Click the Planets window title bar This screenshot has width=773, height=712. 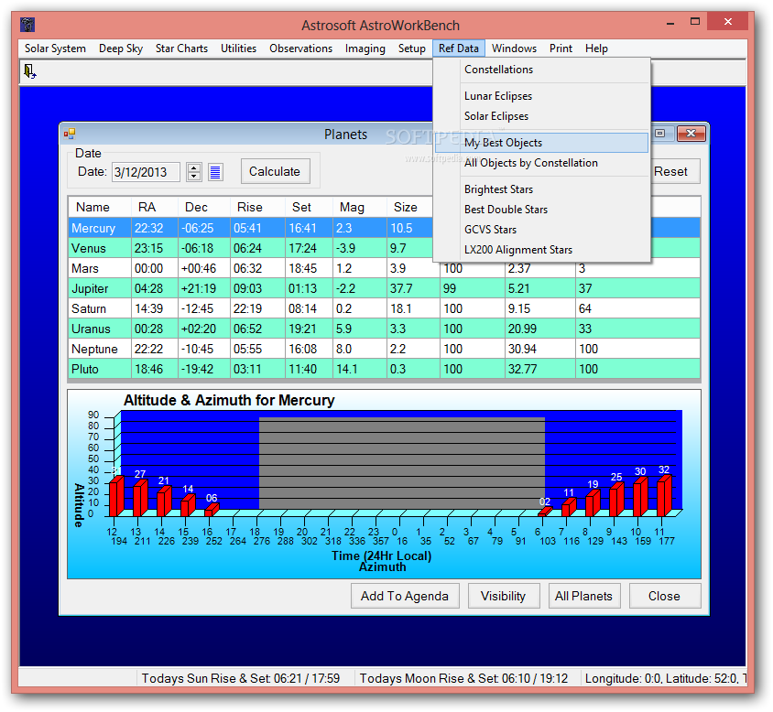345,134
